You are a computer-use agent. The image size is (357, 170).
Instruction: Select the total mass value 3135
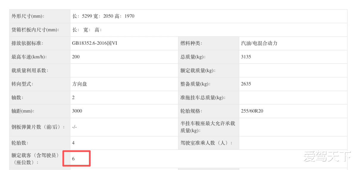click(x=246, y=57)
